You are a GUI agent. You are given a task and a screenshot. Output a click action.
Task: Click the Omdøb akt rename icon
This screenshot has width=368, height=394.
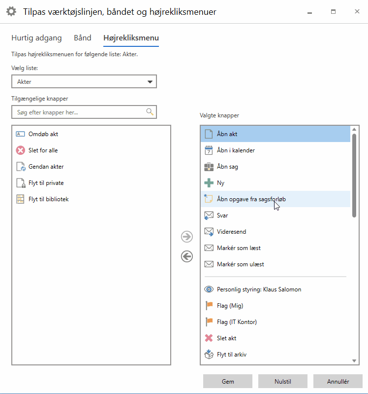(x=20, y=134)
